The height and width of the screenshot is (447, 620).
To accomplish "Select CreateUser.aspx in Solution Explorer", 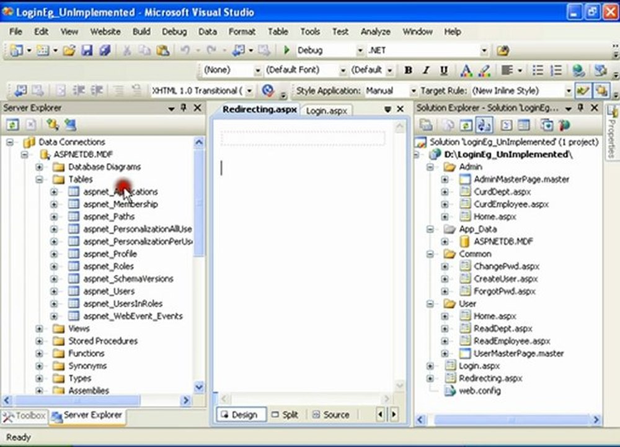I will (x=506, y=279).
